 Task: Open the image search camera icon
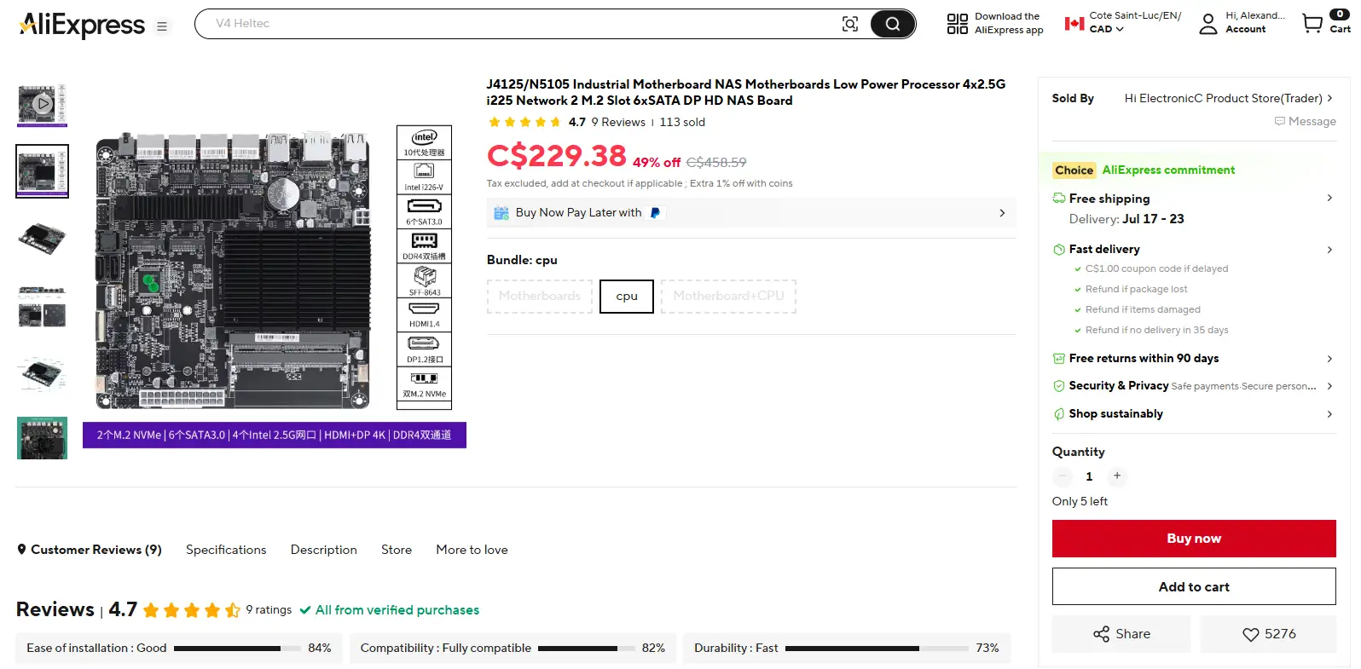click(x=849, y=24)
